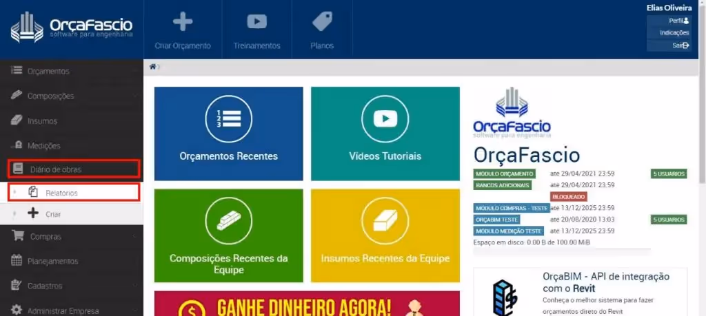This screenshot has width=706, height=316.
Task: Select Relatorios under Diário de obras
Action: coord(74,192)
